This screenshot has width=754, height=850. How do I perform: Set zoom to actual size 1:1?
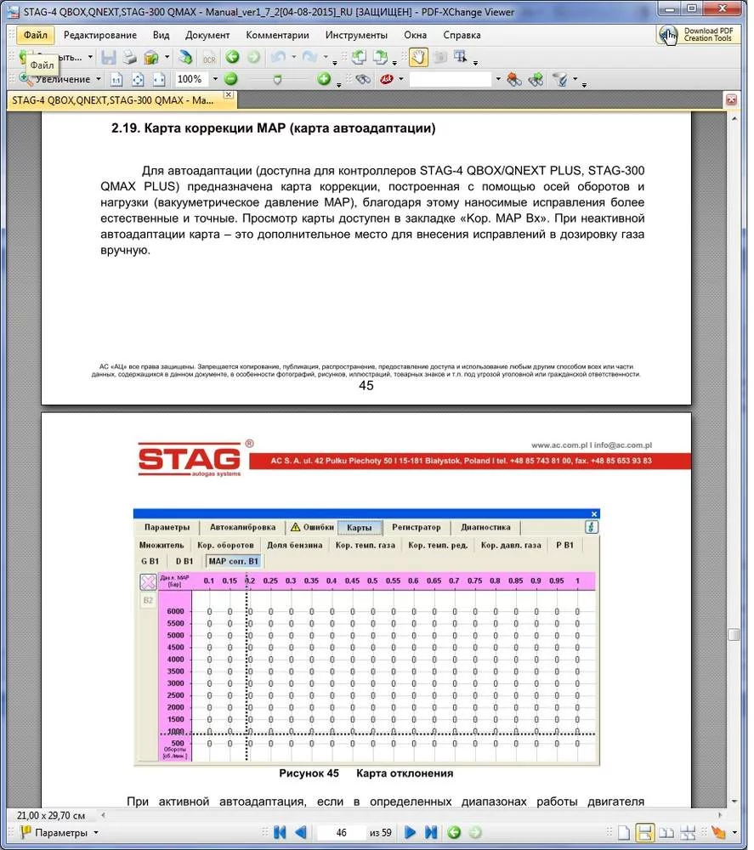tap(116, 80)
